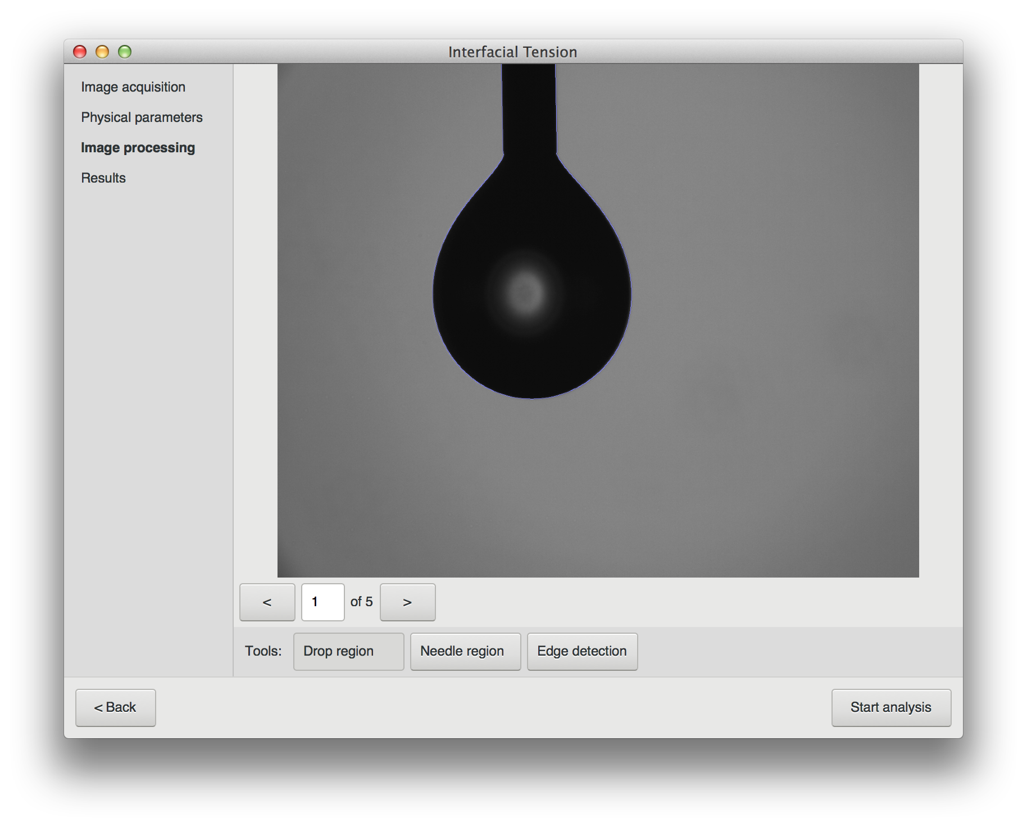Screen dimensions: 1027x827
Task: Toggle the Edge detection tool
Action: click(582, 651)
